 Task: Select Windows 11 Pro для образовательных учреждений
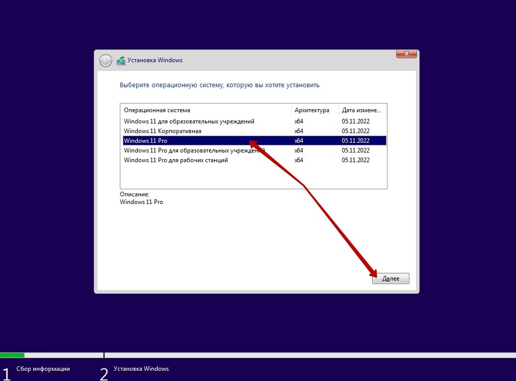pos(253,150)
